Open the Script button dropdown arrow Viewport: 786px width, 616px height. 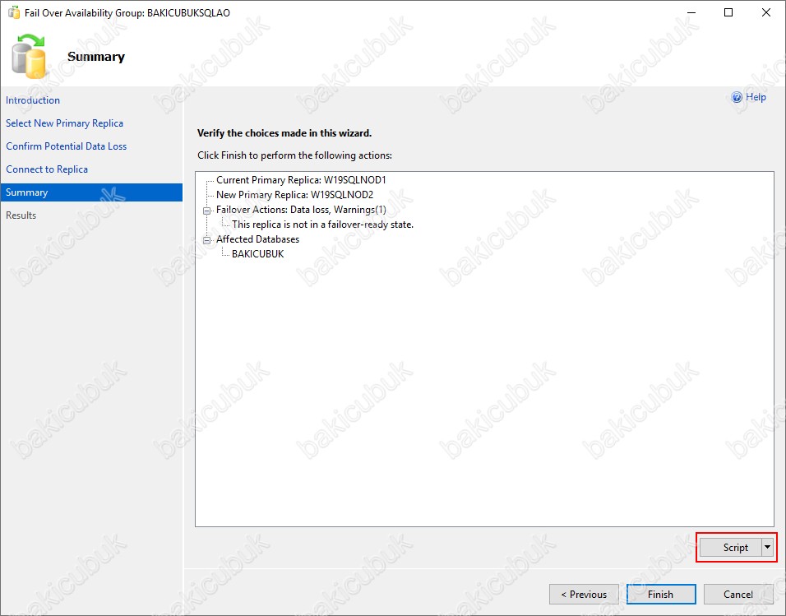pyautogui.click(x=767, y=547)
